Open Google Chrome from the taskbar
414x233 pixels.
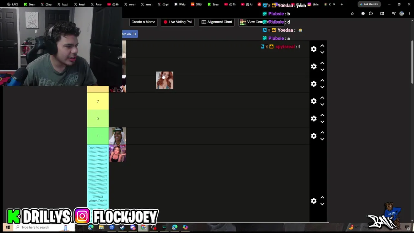[143, 227]
